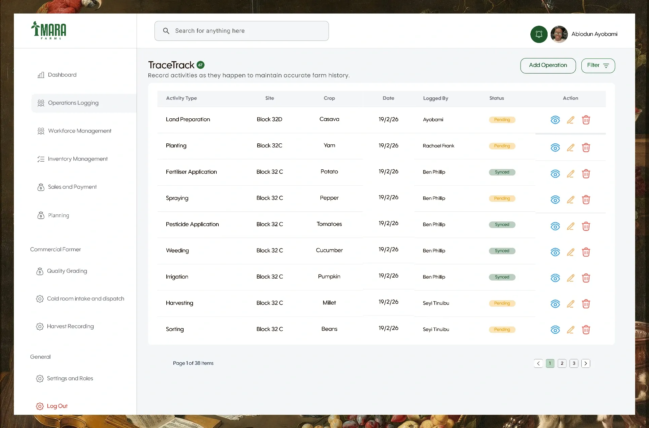649x428 pixels.
Task: Delete the Fertiliser Application row trash icon
Action: [x=586, y=174]
